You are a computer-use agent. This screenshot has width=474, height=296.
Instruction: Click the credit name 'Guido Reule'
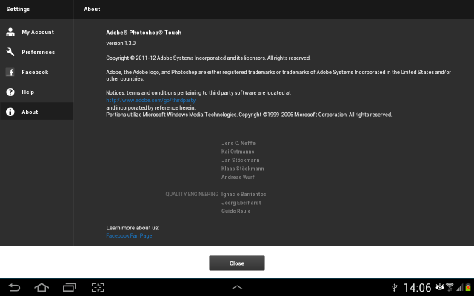[236, 211]
